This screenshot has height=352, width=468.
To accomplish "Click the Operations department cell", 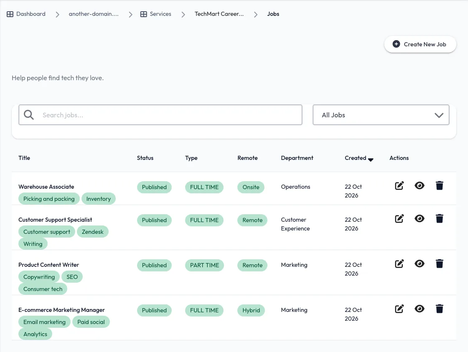I will coord(295,187).
